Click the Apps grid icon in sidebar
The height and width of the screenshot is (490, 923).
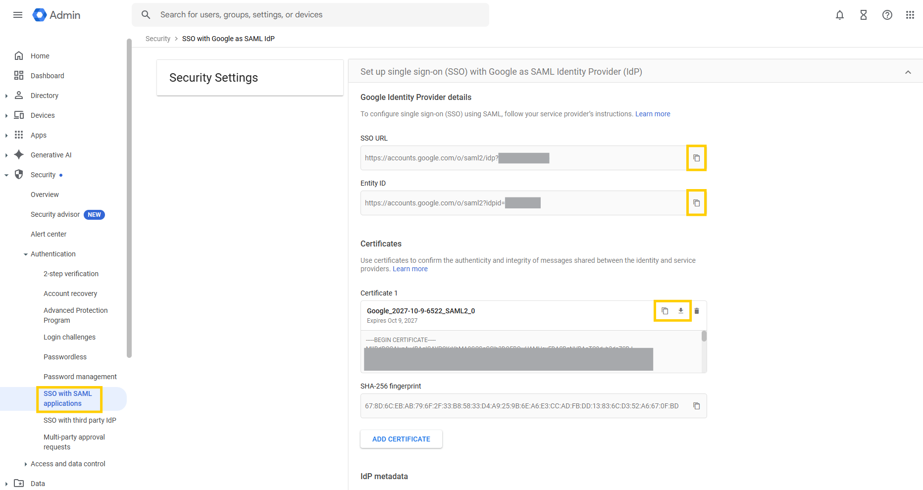(x=19, y=135)
